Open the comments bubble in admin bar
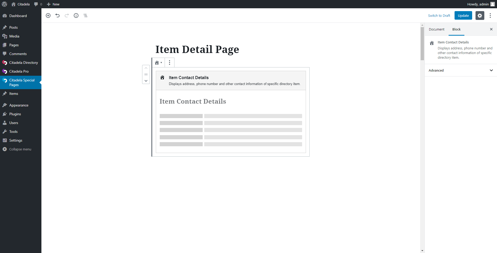The width and height of the screenshot is (497, 253). (x=38, y=4)
